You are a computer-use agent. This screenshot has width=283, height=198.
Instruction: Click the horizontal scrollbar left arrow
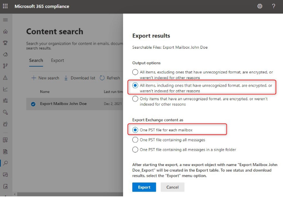(x=15, y=194)
